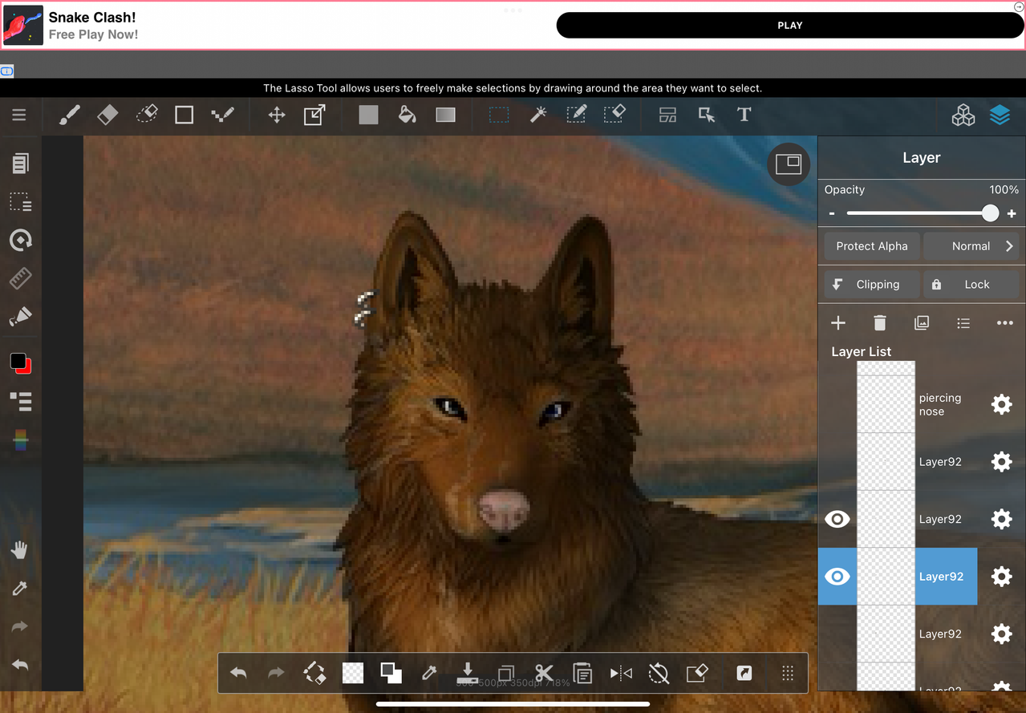The width and height of the screenshot is (1026, 713).
Task: Select the Hand pan tool
Action: [x=20, y=550]
